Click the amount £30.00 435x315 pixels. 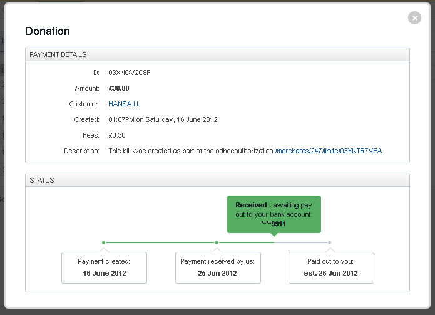pyautogui.click(x=119, y=88)
